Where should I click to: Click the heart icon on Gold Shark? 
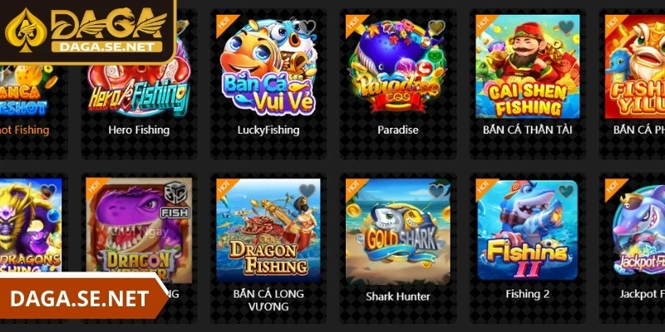click(436, 191)
